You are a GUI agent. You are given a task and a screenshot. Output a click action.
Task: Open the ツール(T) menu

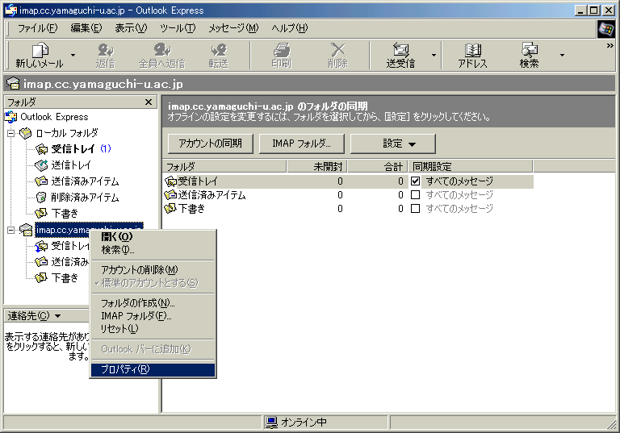click(178, 28)
